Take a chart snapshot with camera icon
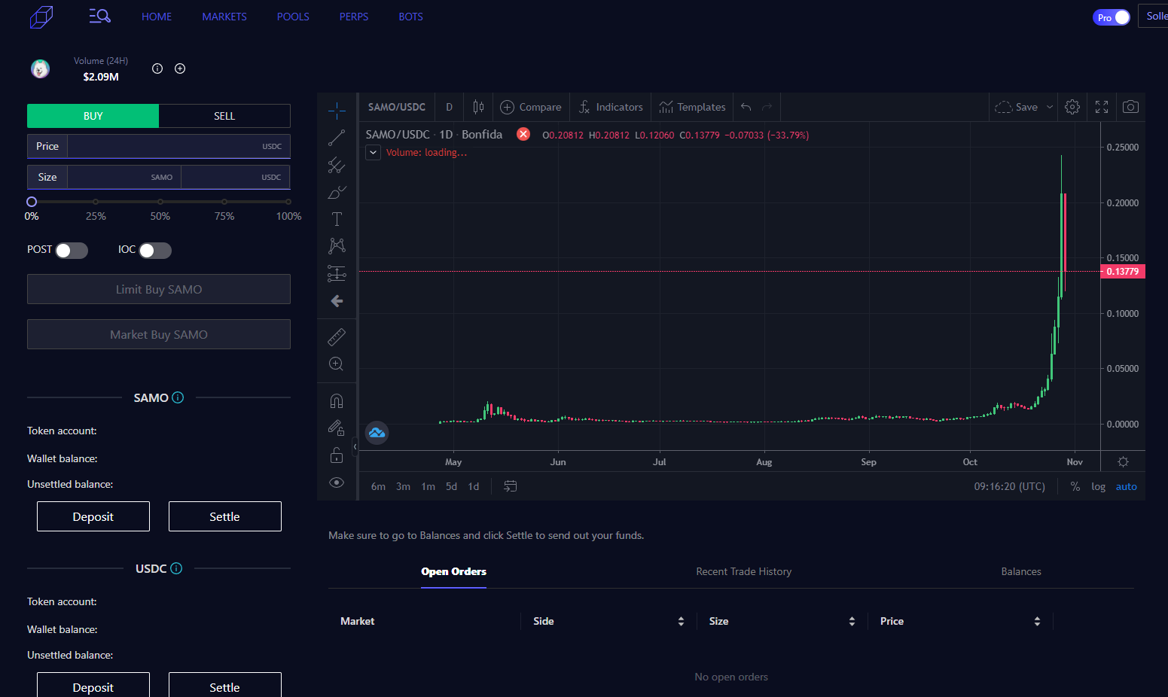 1130,107
